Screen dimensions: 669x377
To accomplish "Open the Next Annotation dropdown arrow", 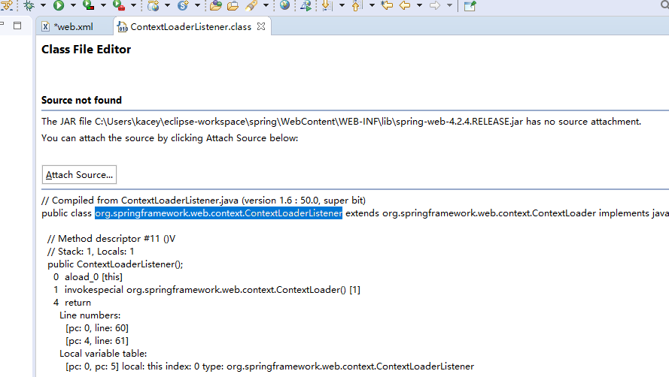I will 342,5.
